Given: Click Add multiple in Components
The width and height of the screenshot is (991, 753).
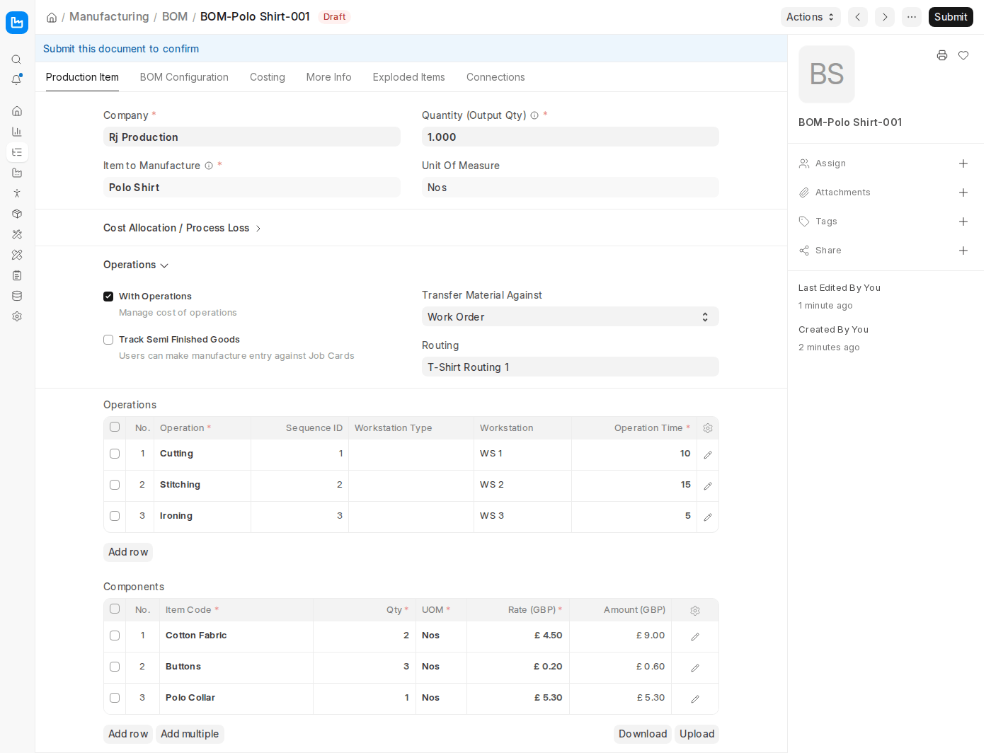Looking at the screenshot, I should (190, 734).
